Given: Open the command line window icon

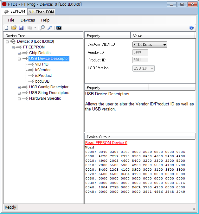Looking at the screenshot, I should [59, 28].
